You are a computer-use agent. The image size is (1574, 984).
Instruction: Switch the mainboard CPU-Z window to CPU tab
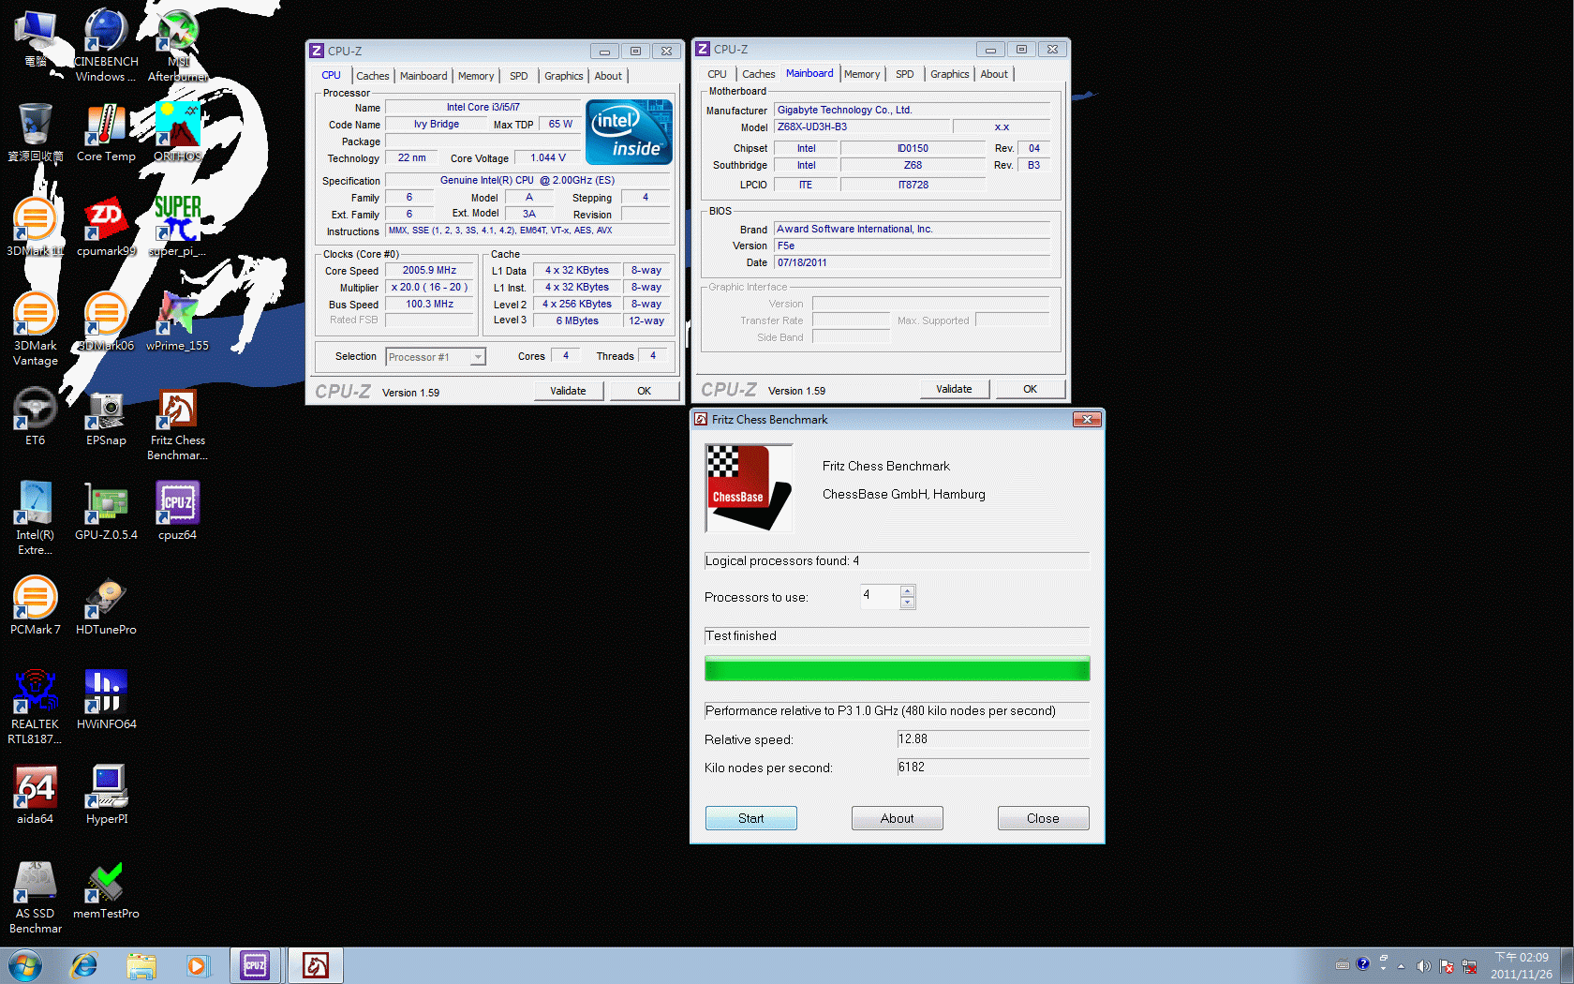717,74
